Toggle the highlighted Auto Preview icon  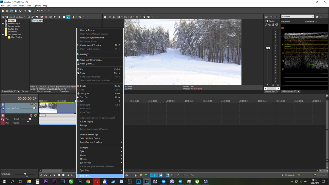tap(68, 17)
